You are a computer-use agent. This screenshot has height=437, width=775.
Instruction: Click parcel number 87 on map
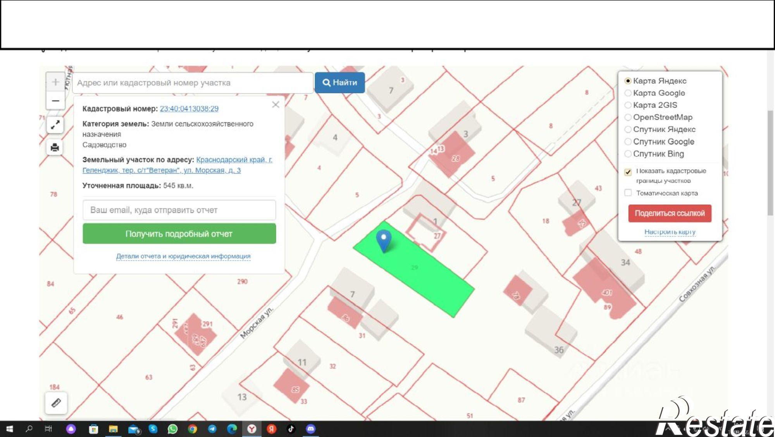pyautogui.click(x=521, y=400)
